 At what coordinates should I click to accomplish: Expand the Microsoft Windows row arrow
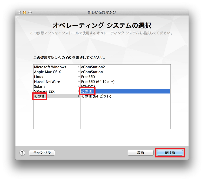[x=79, y=67]
